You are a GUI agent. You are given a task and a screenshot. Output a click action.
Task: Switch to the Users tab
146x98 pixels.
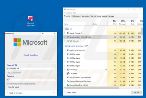99,16
